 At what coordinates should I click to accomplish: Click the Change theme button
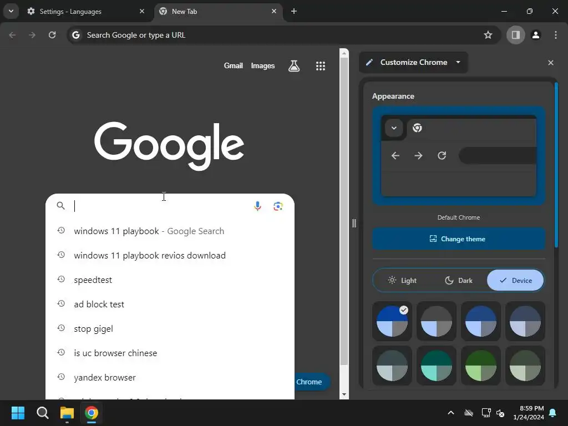point(459,239)
